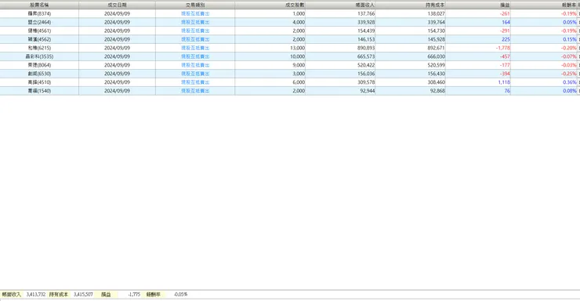Sort by the 股票名稱 column header

pyautogui.click(x=39, y=5)
